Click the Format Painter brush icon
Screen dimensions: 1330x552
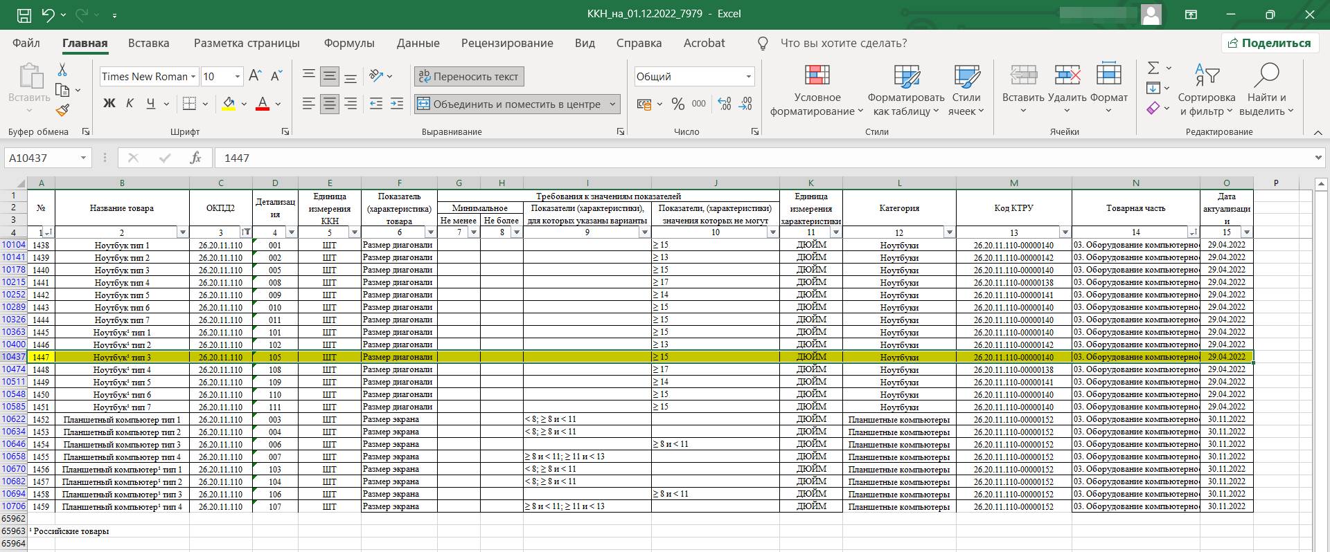click(62, 110)
